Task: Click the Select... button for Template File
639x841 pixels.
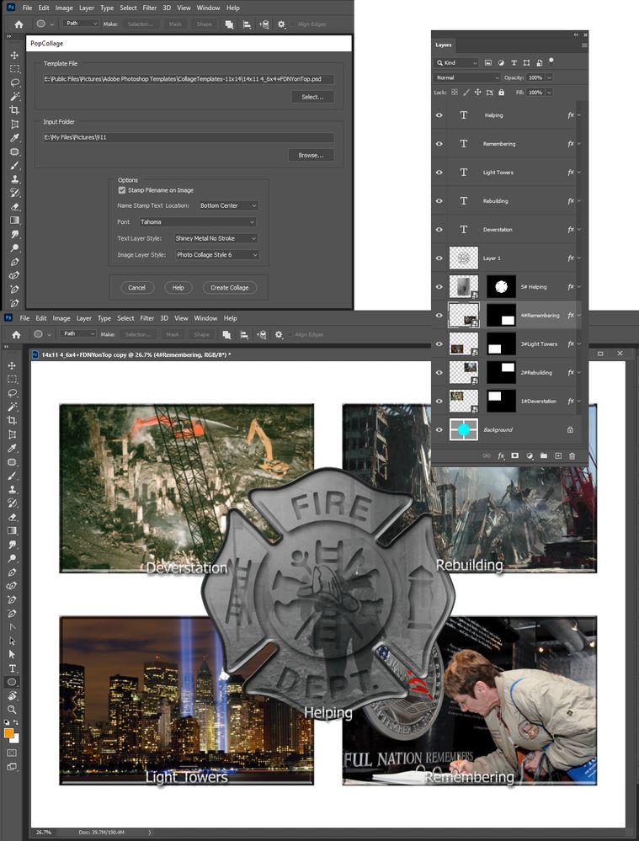Action: click(313, 97)
